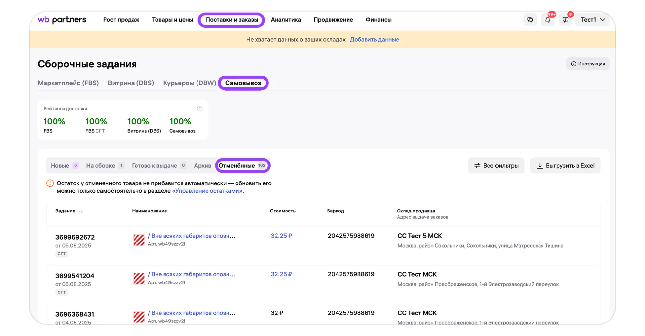Screen dimensions: 645x336
Task: Open the Все фильтры filters button
Action: click(x=496, y=165)
